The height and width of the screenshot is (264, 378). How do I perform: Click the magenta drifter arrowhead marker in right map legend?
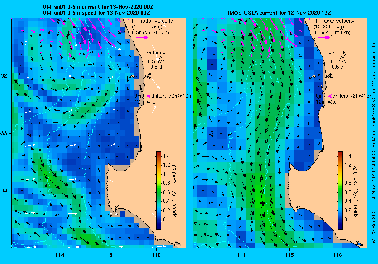pos(330,96)
